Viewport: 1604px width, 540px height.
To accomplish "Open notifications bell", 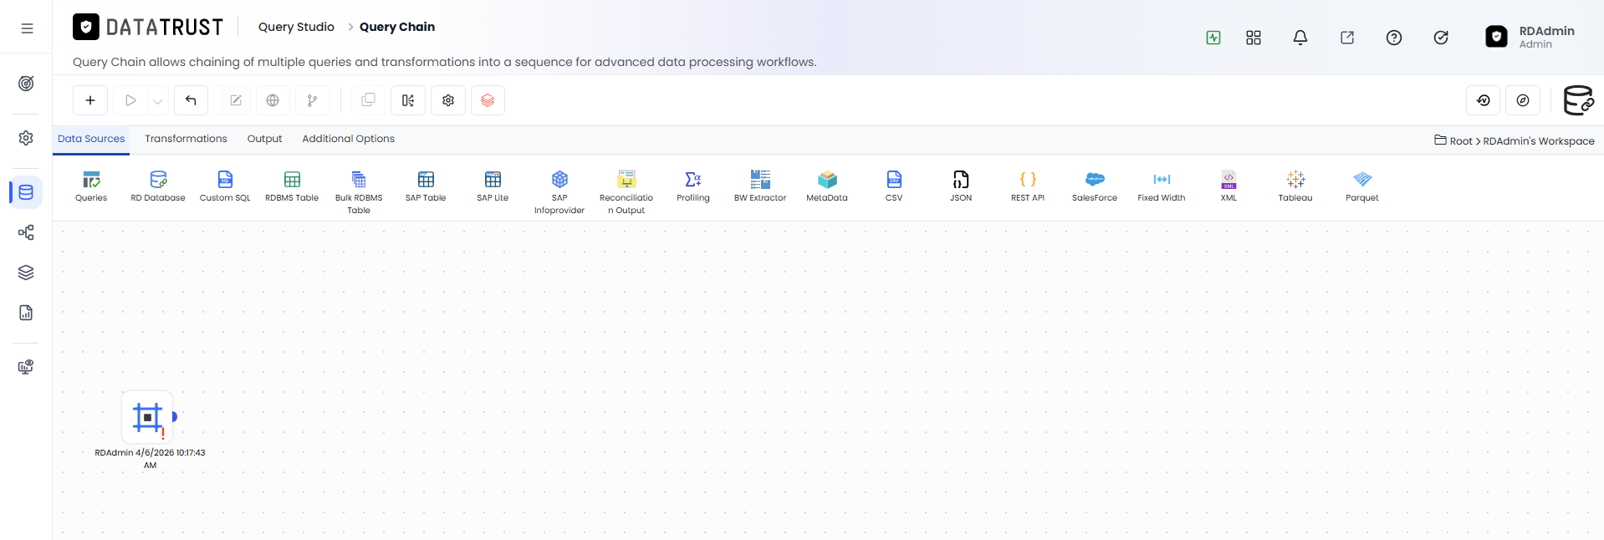I will coord(1300,38).
